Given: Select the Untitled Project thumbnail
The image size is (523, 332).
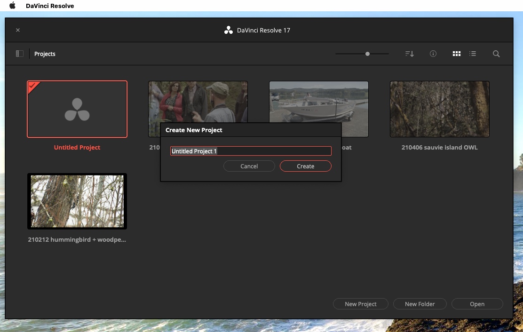Looking at the screenshot, I should click(77, 109).
